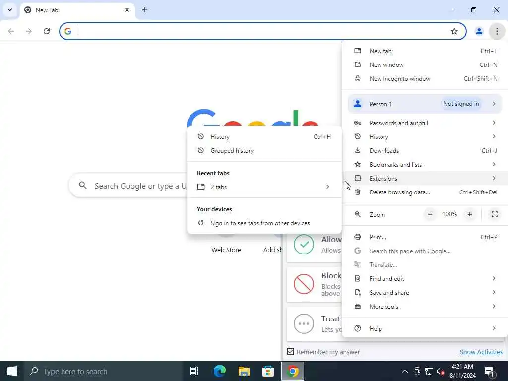The image size is (508, 381).
Task: Expand the Extensions submenu chevron
Action: click(494, 178)
